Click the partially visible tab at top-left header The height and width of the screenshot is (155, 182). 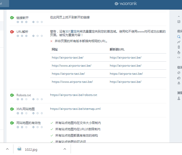(5, 4)
